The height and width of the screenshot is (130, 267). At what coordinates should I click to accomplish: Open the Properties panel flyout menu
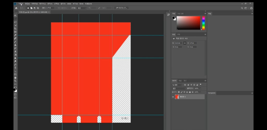205,34
